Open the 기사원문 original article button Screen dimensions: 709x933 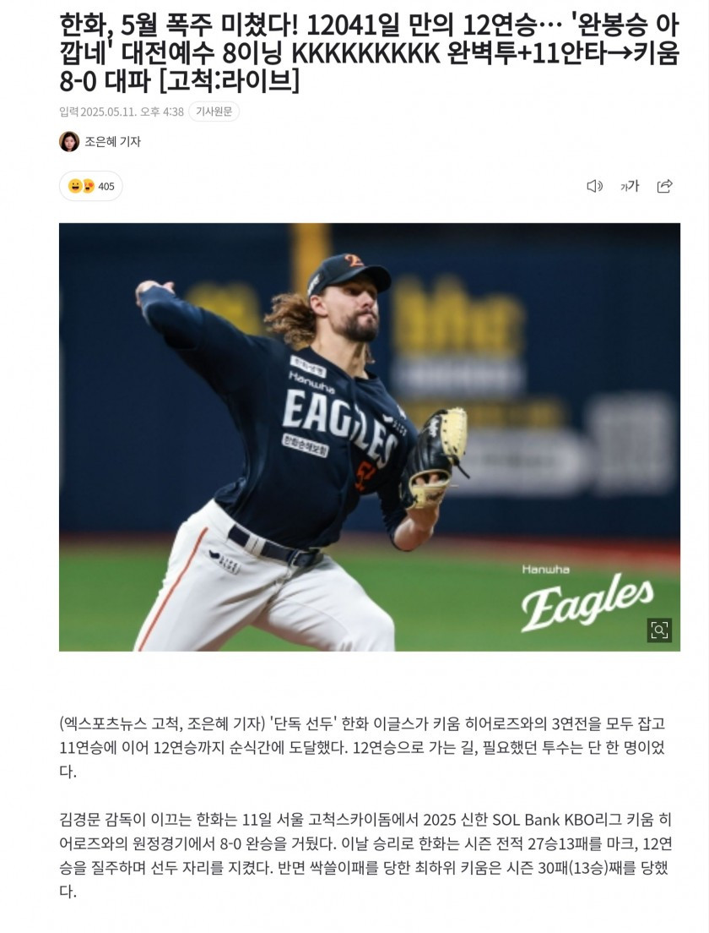tap(214, 112)
